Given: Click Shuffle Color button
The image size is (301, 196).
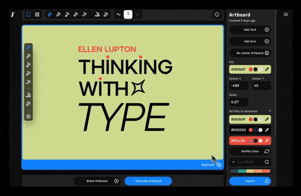Looking at the screenshot, I should coord(250,151).
